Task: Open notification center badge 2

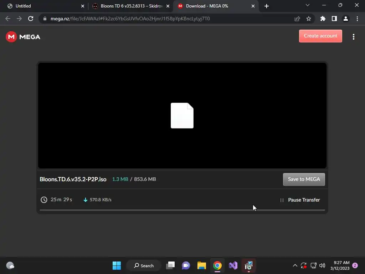Action: point(355,265)
